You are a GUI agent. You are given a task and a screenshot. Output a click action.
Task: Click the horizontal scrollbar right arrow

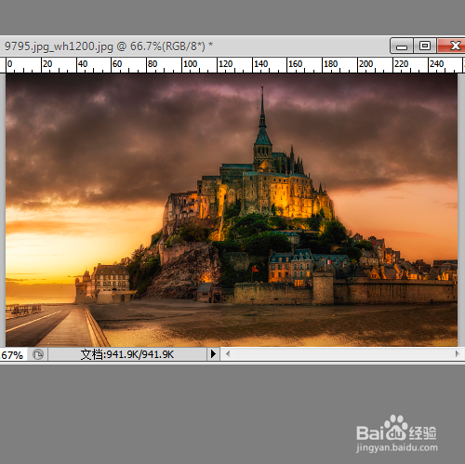tap(457, 354)
